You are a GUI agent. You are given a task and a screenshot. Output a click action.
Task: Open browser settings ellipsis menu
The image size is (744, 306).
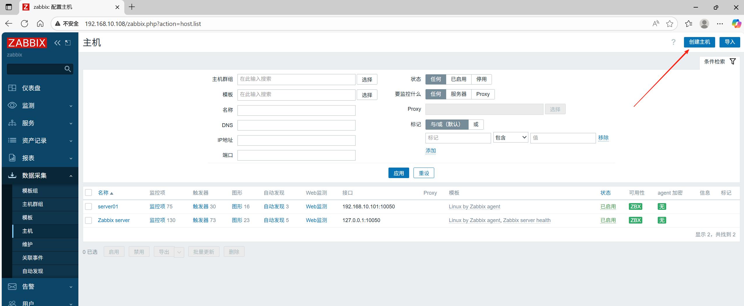point(720,24)
